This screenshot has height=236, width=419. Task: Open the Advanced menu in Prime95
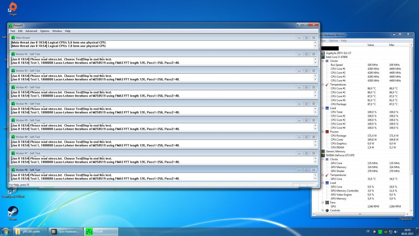[31, 31]
